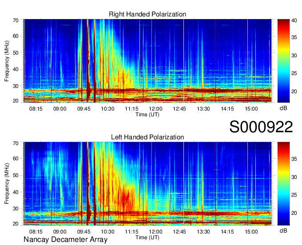This screenshot has height=245, width=302.
Task: Click the 50 frequency tick, top plot
Action: [16, 53]
